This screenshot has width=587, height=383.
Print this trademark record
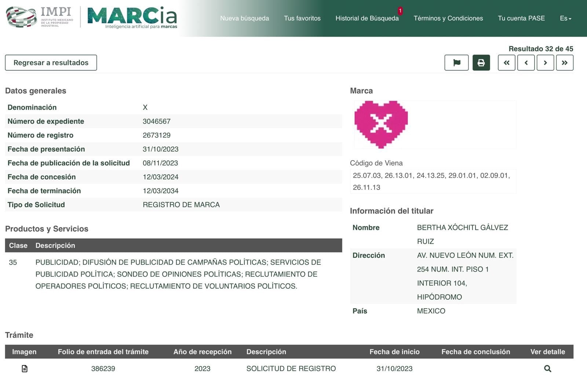click(x=481, y=63)
